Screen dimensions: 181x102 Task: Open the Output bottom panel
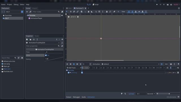(69, 97)
